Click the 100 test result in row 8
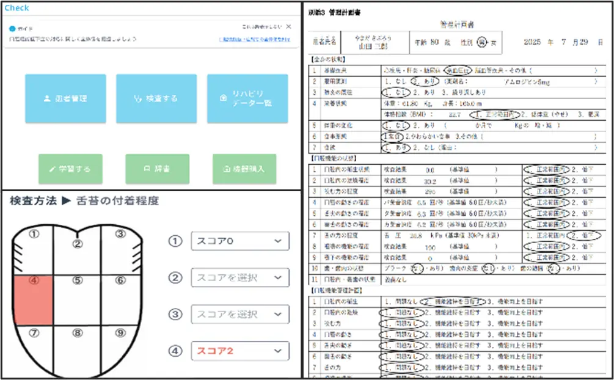Image resolution: width=614 pixels, height=380 pixels. tap(430, 247)
